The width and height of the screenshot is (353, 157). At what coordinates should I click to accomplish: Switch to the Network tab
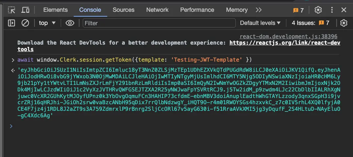pos(157,10)
